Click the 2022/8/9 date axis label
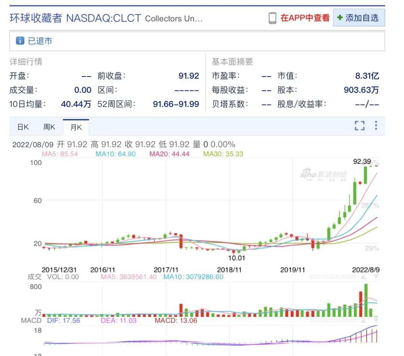404x356 pixels. point(365,270)
